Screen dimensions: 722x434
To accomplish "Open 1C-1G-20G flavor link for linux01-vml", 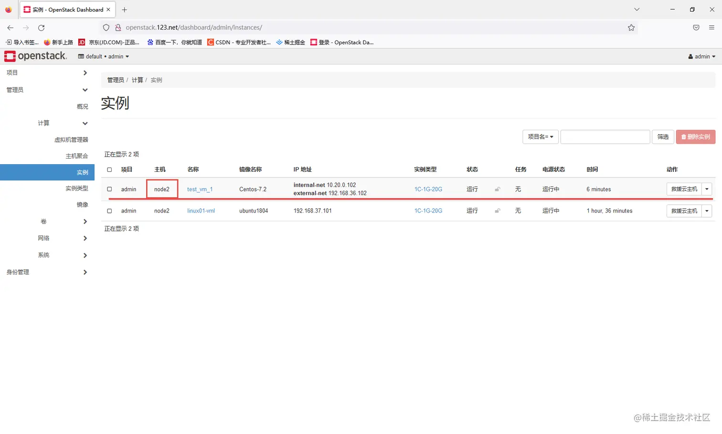I will [428, 211].
